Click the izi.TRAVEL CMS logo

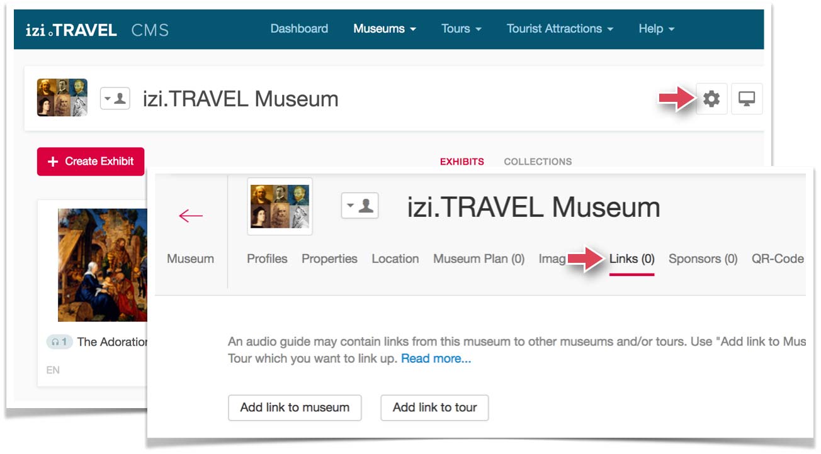[x=97, y=30]
